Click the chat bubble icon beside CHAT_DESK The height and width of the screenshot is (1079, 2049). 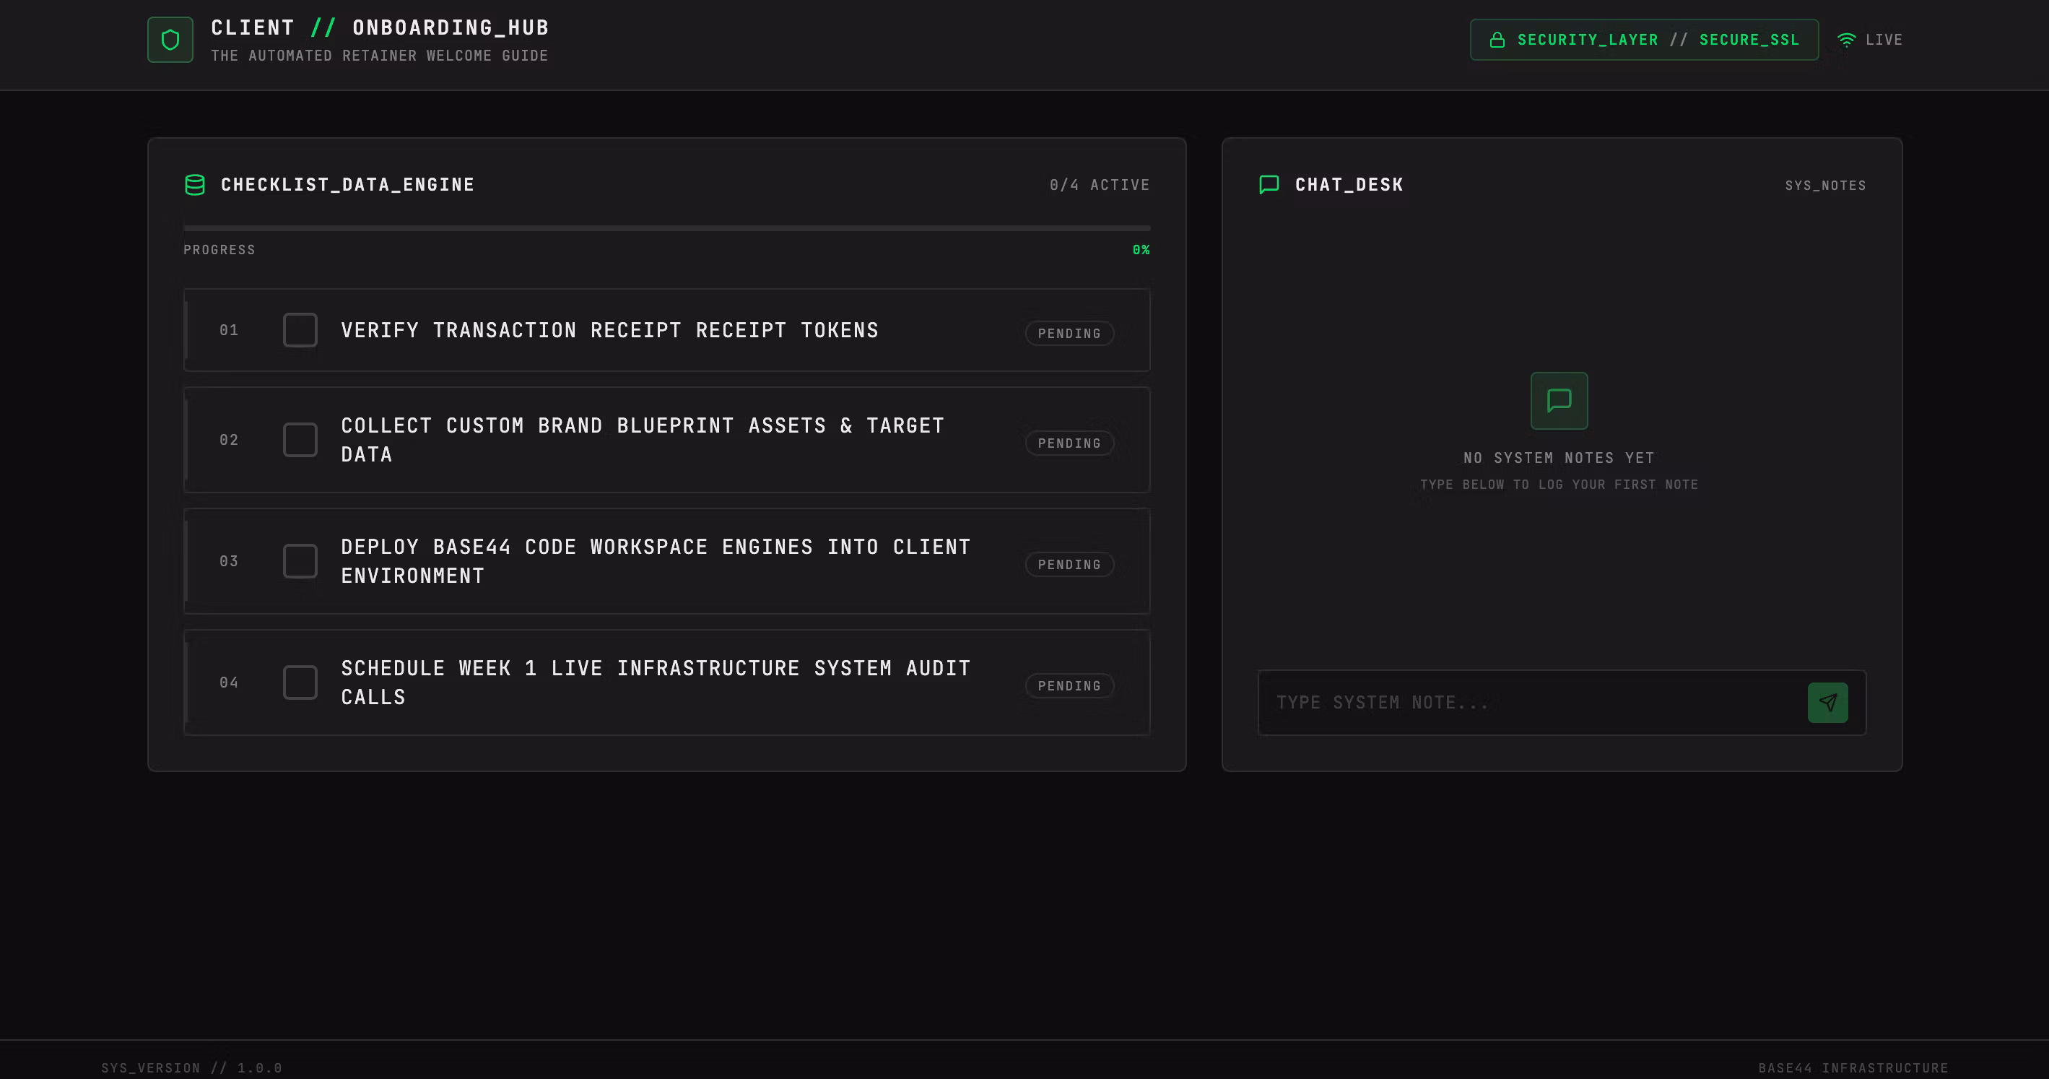click(x=1269, y=185)
